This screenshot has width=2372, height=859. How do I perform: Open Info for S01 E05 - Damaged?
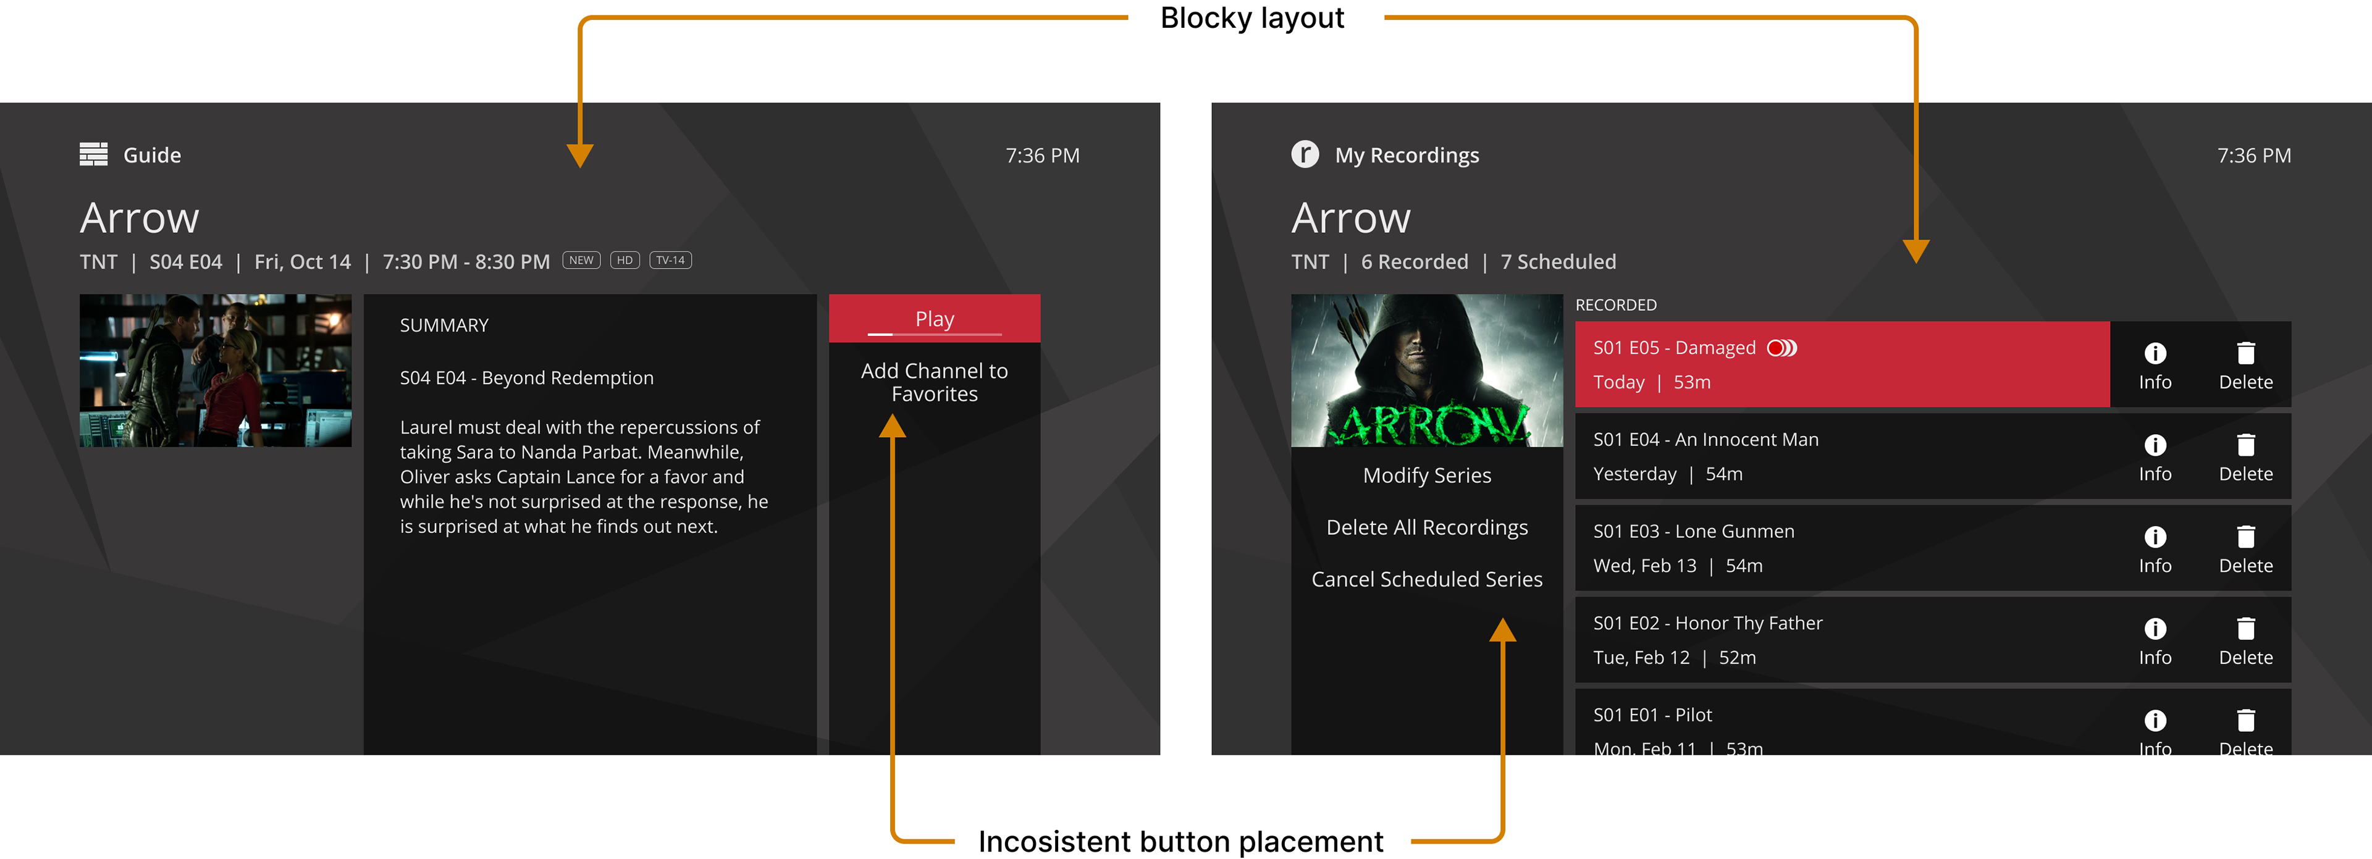point(2155,364)
